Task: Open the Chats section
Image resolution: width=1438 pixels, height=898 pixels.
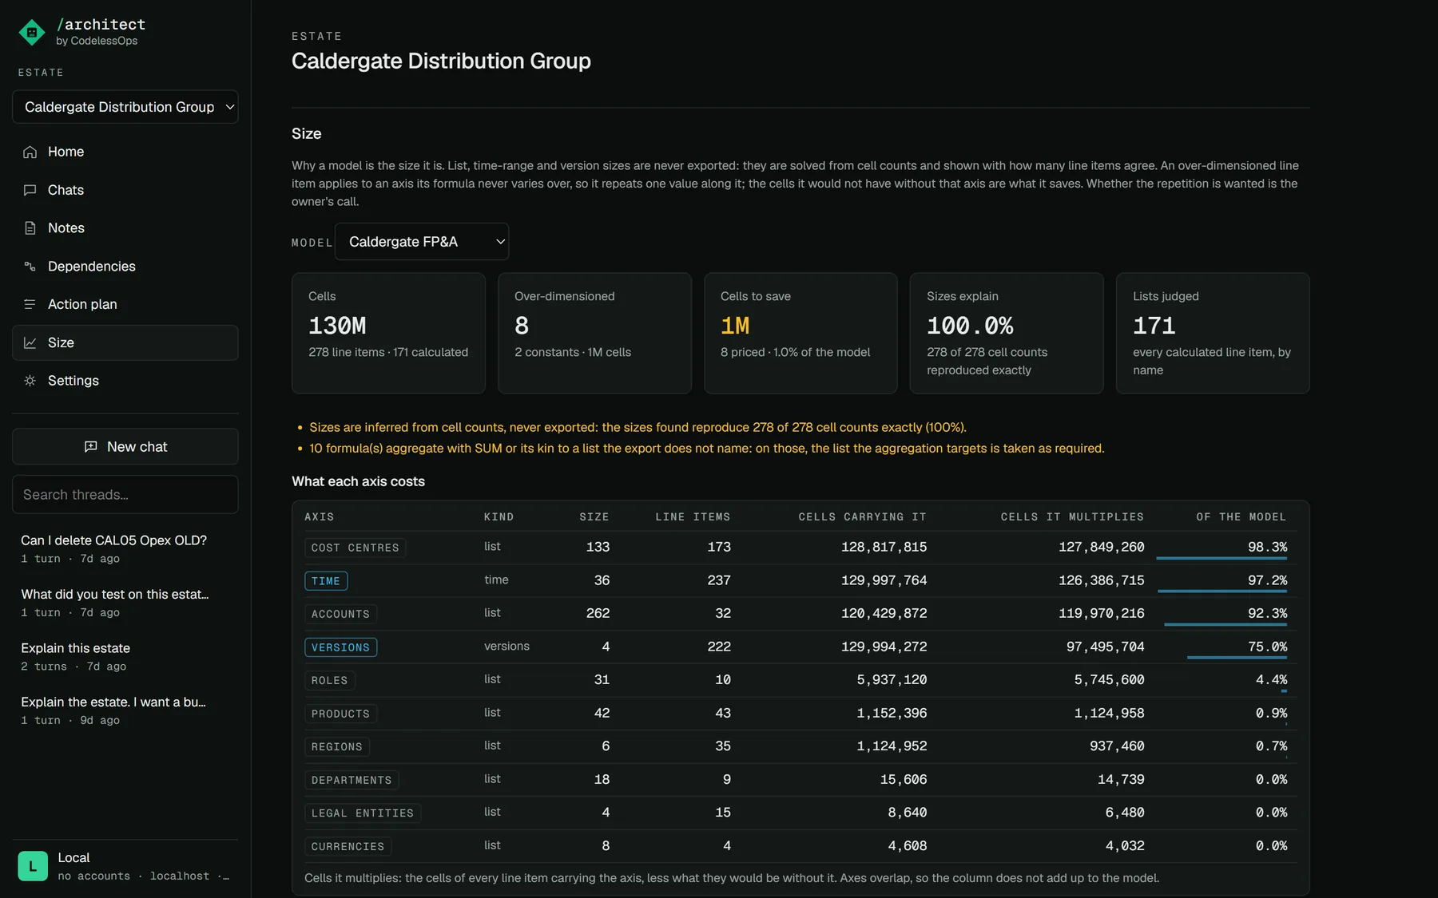Action: pos(125,190)
